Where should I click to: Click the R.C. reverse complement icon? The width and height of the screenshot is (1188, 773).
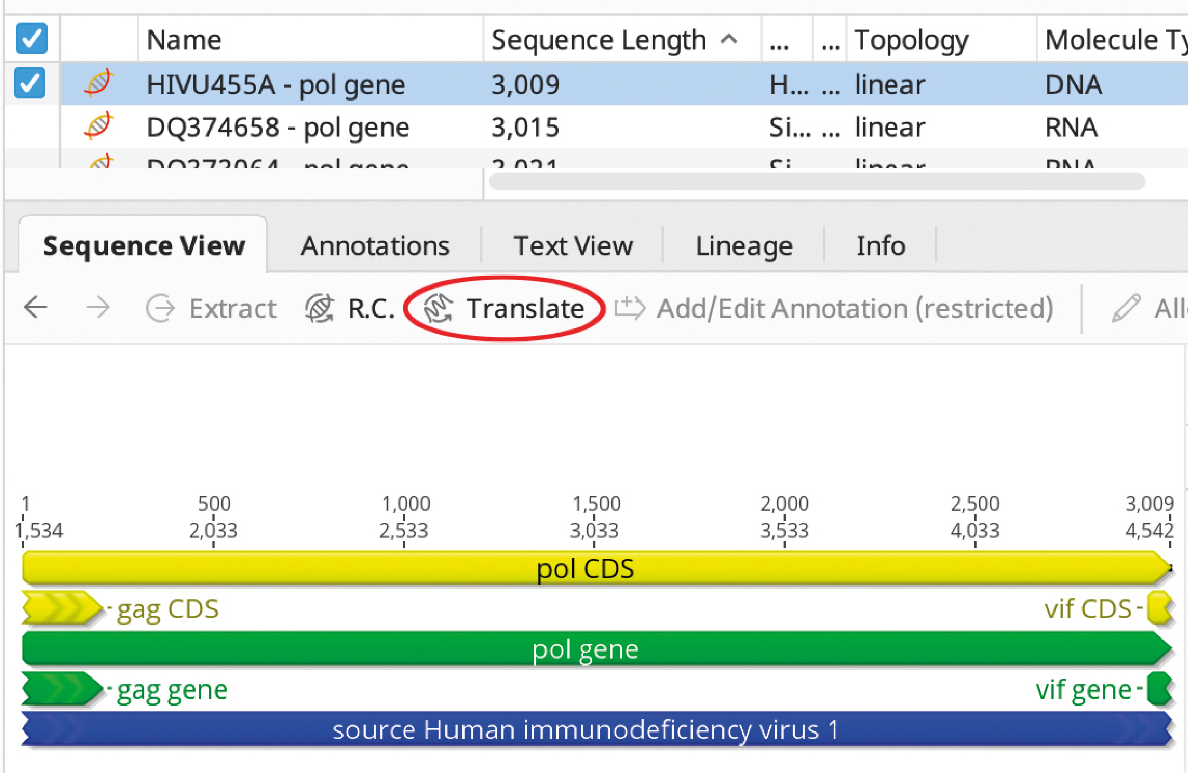319,308
